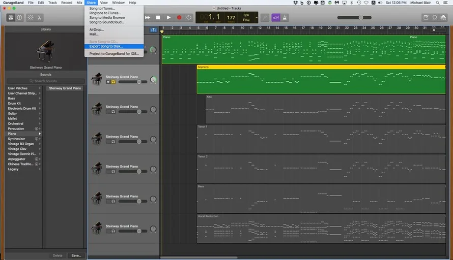Mute the Tenor 2 track
The height and width of the screenshot is (260, 453).
coord(108,172)
